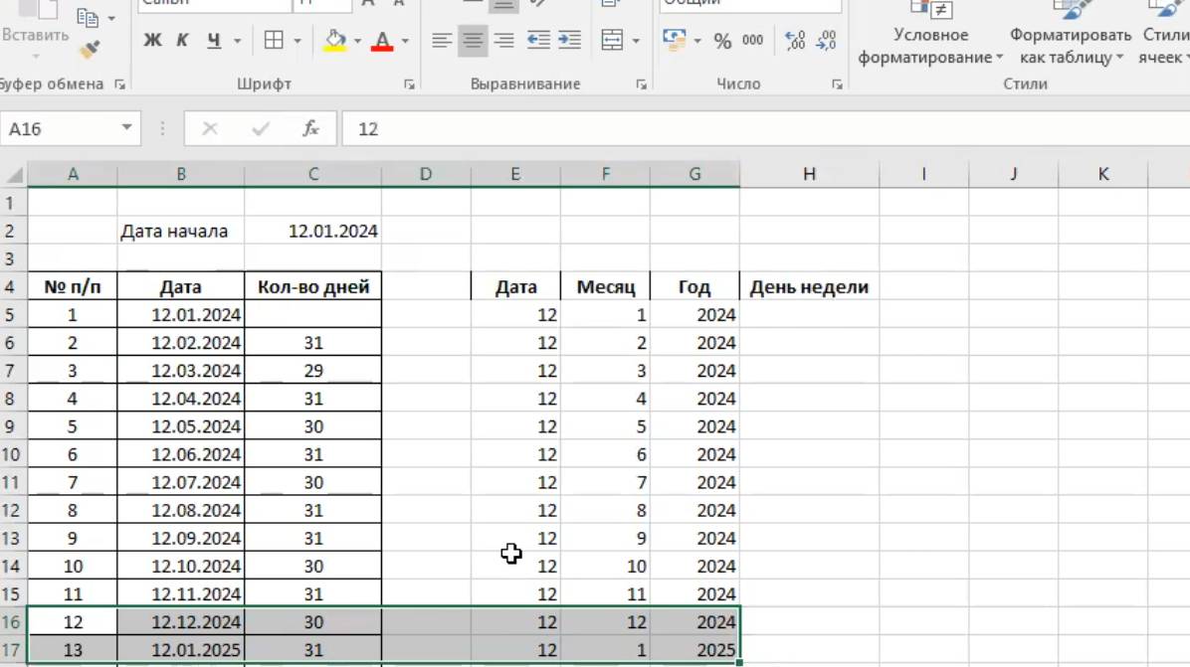Click the Год header cell
The image size is (1190, 667).
pos(694,286)
